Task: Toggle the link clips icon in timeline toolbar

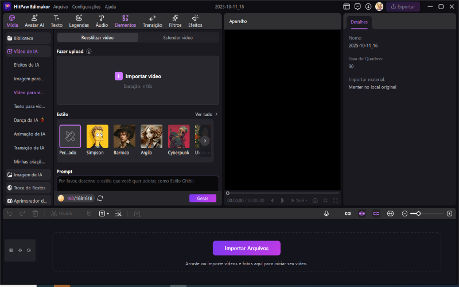Action: [x=348, y=214]
